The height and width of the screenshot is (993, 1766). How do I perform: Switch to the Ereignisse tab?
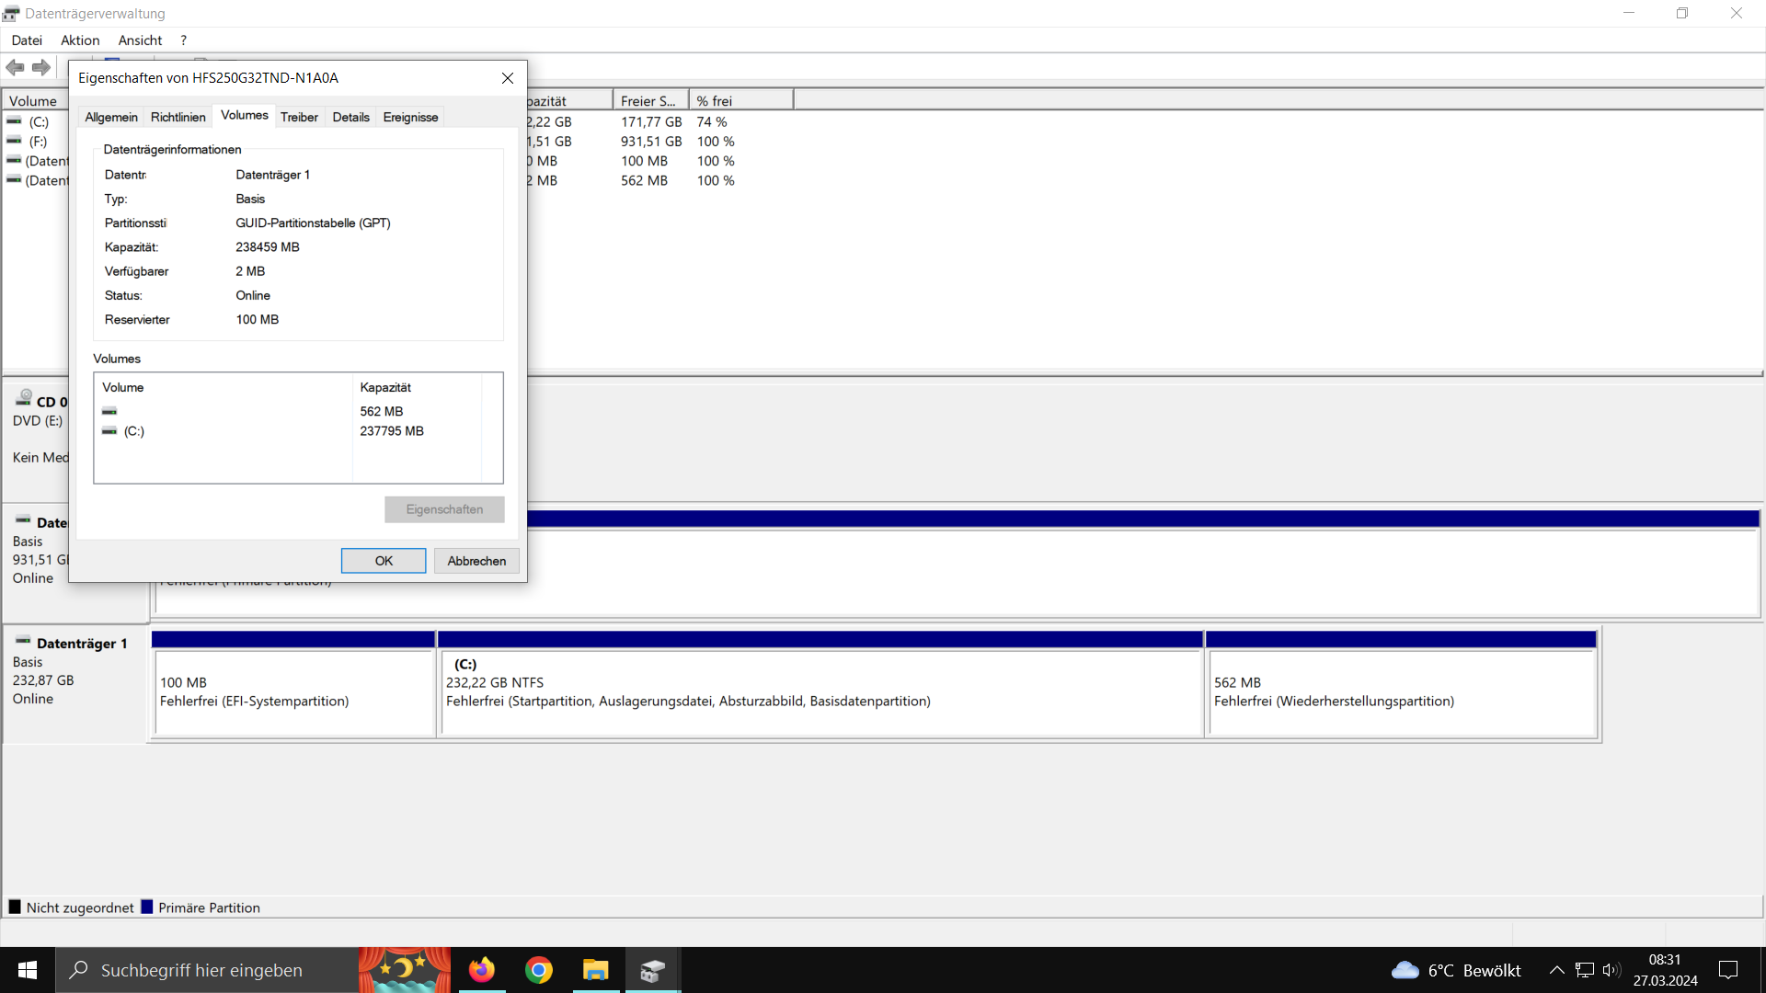pyautogui.click(x=410, y=117)
